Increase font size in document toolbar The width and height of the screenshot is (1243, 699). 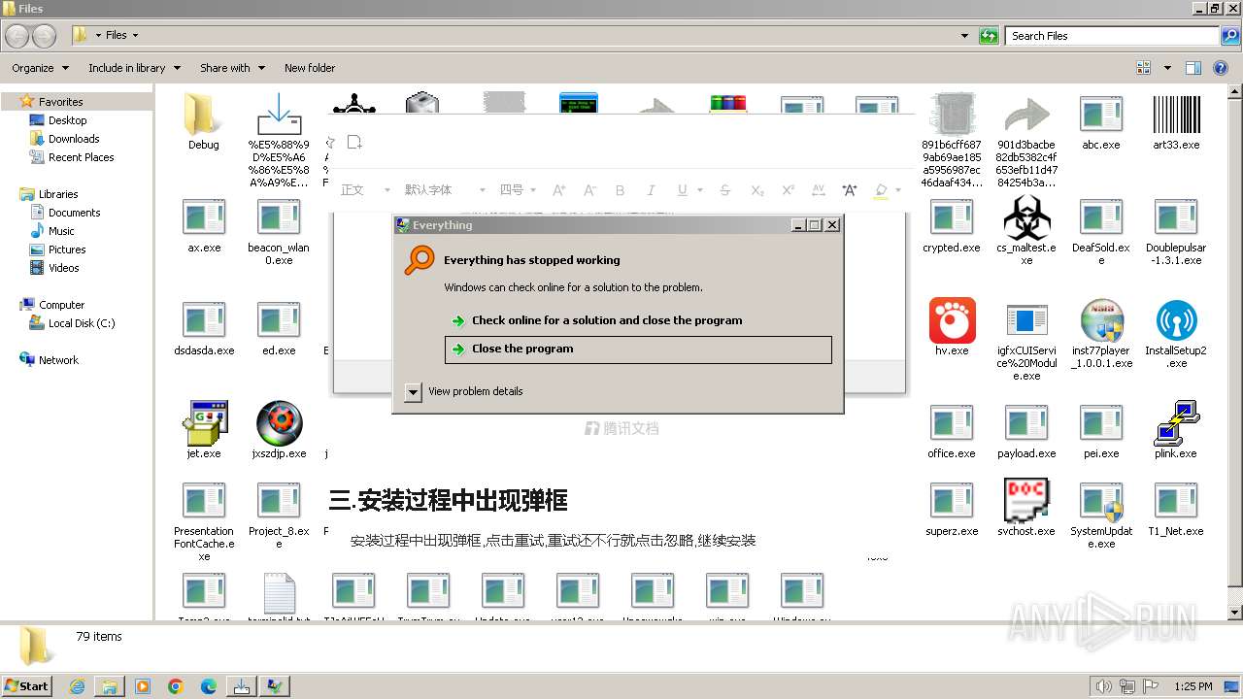(558, 190)
